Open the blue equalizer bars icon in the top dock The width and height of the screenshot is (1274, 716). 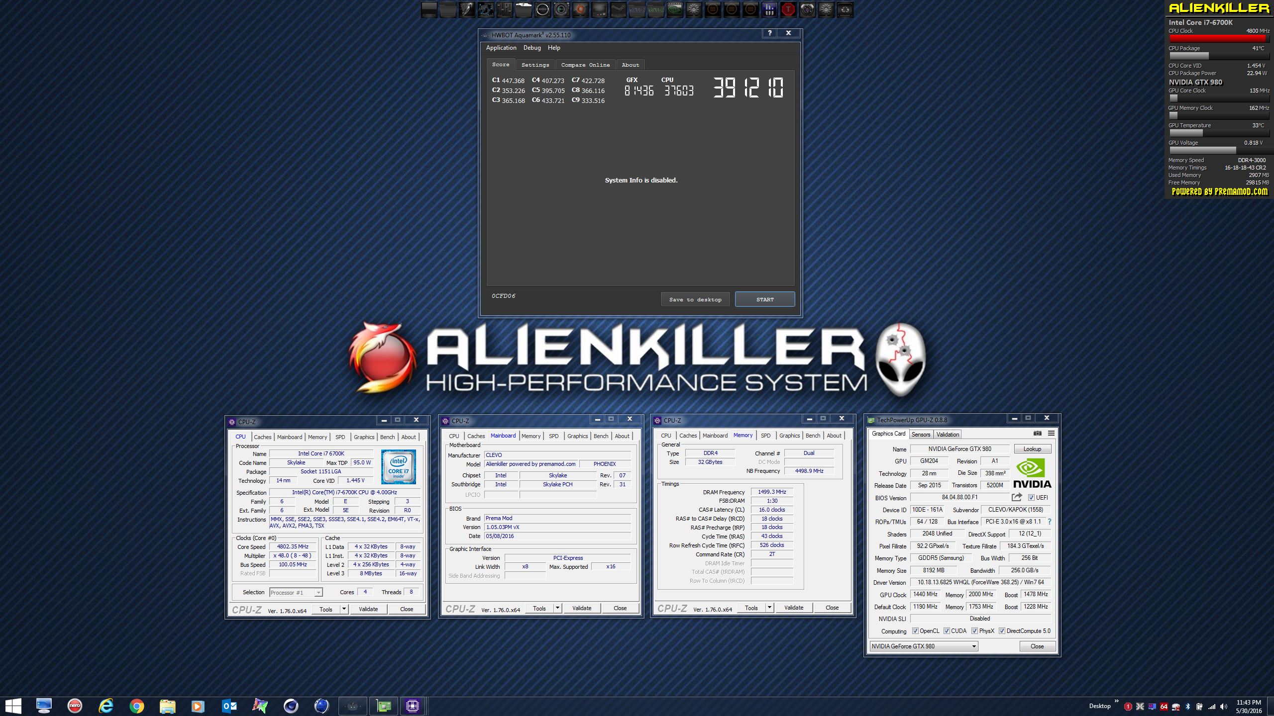tap(769, 9)
